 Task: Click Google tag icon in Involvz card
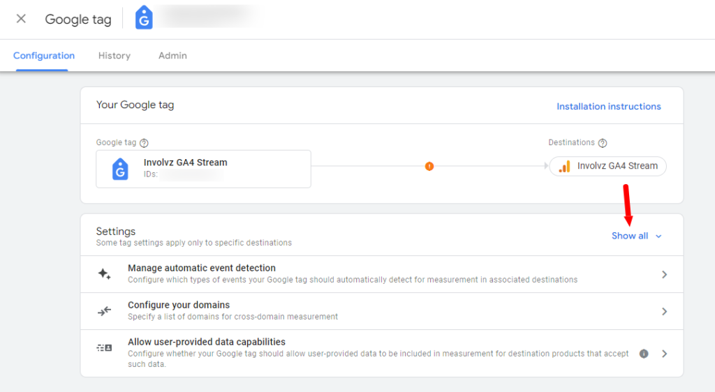(x=120, y=169)
